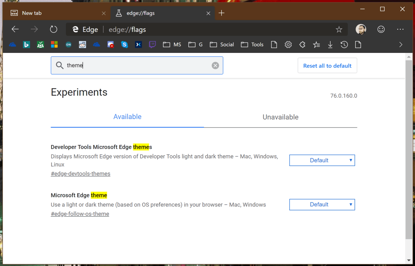Click the vertical scrollbar thumb

point(409,150)
